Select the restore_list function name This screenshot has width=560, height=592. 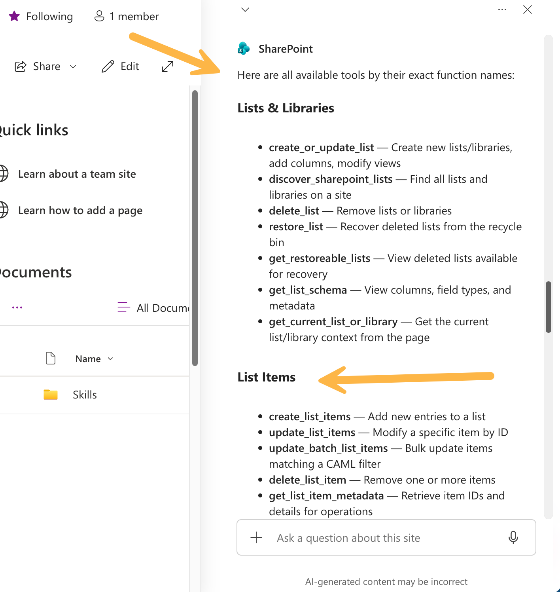pyautogui.click(x=296, y=227)
